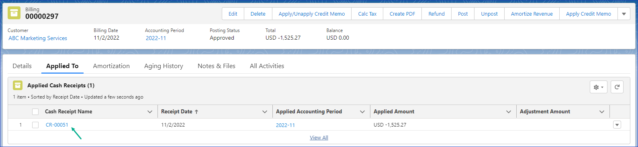Click Apply/Unapply Credit Memo button
The width and height of the screenshot is (638, 147).
coord(312,14)
